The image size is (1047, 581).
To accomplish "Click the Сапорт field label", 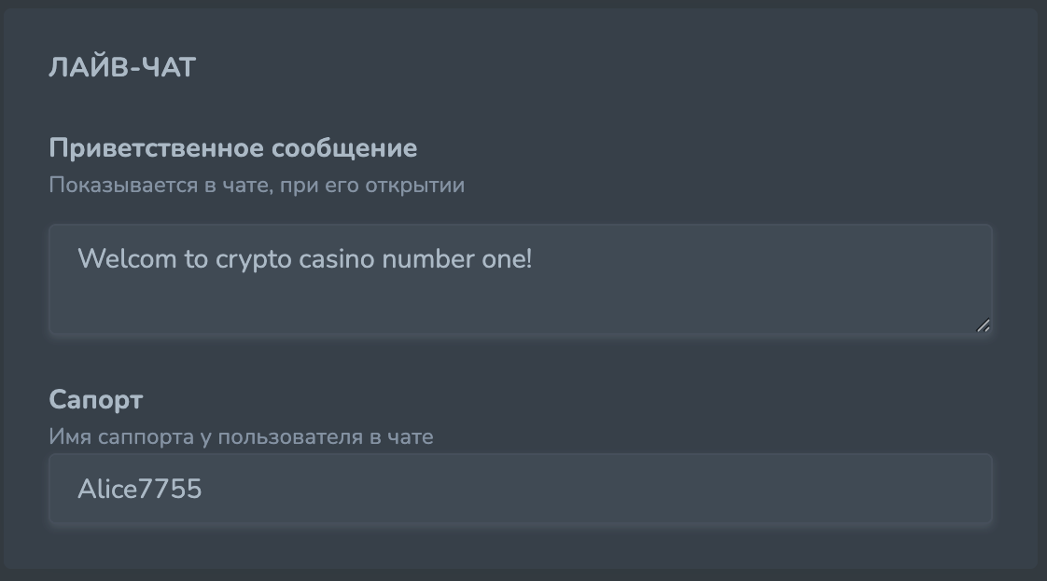I will 95,400.
